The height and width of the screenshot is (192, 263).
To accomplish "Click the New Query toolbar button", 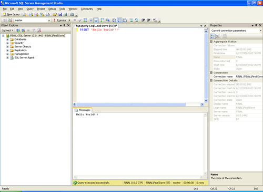I will (12, 14).
